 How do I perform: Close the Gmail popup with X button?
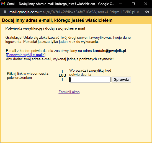(x=146, y=4)
